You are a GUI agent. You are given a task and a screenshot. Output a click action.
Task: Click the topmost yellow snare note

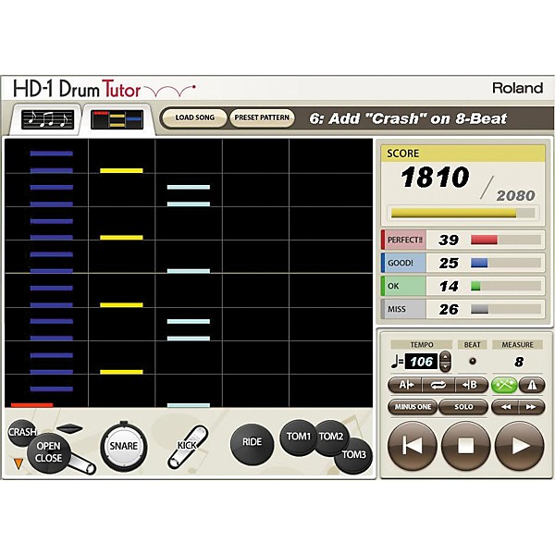pyautogui.click(x=121, y=170)
